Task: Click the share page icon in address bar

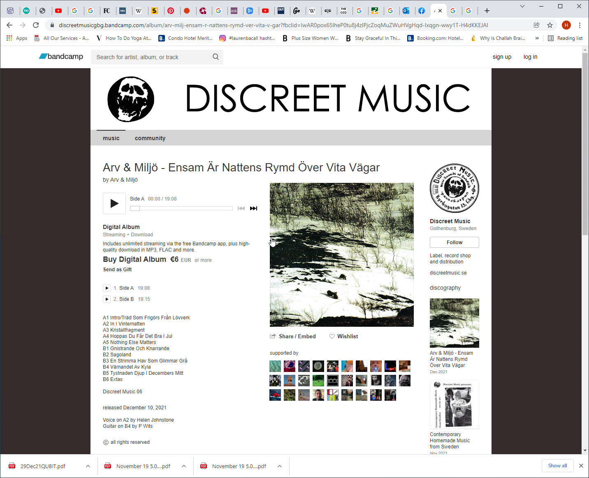Action: point(537,25)
